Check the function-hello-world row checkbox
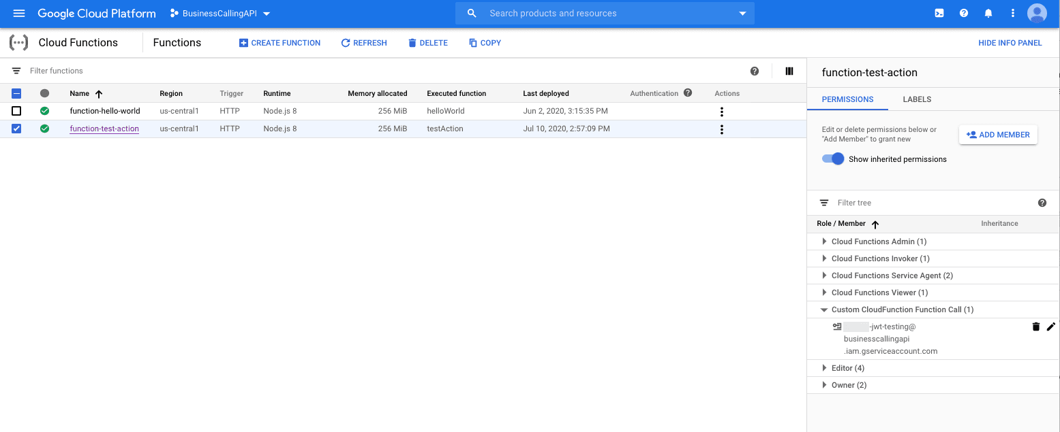 point(16,110)
